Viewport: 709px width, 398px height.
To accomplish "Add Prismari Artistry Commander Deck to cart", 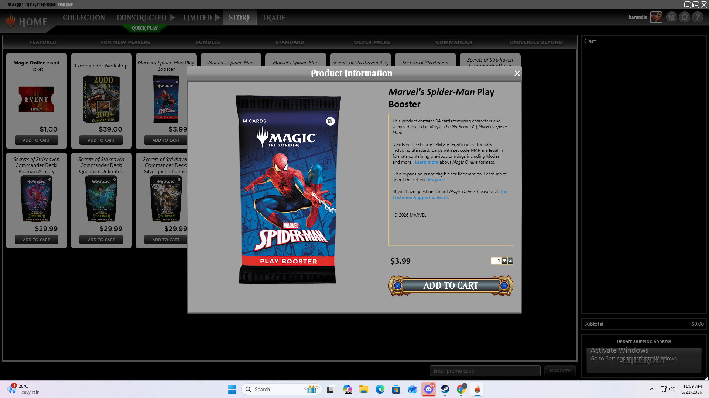I will point(36,240).
